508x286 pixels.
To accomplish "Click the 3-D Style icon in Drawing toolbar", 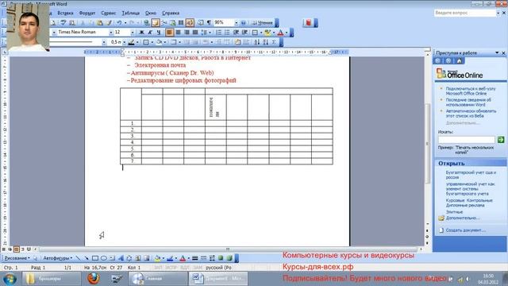I will tap(229, 258).
